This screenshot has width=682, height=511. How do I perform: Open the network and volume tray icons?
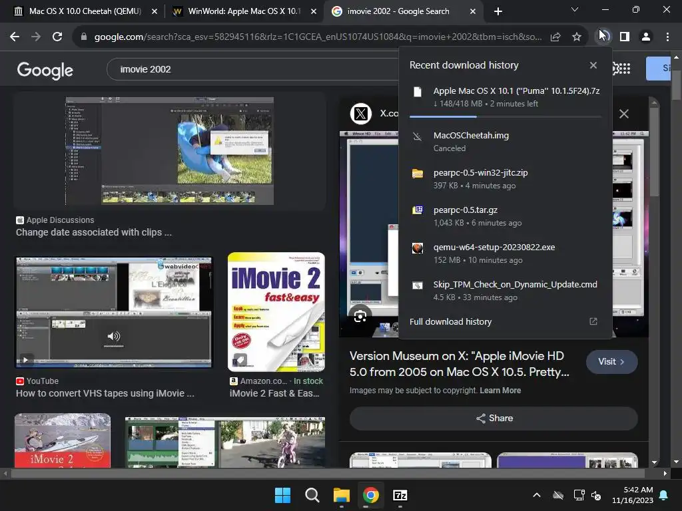coord(587,495)
